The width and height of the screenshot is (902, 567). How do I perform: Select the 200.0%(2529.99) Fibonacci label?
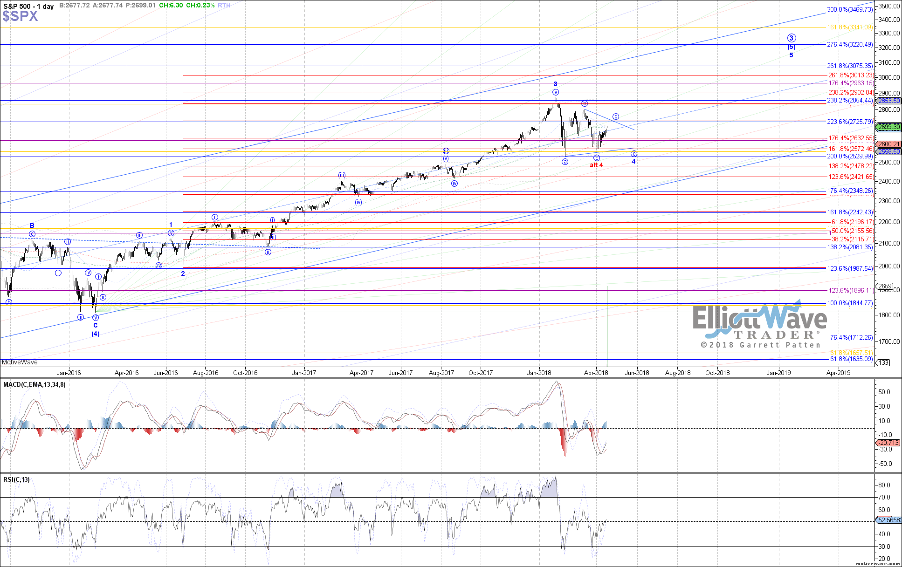click(850, 157)
